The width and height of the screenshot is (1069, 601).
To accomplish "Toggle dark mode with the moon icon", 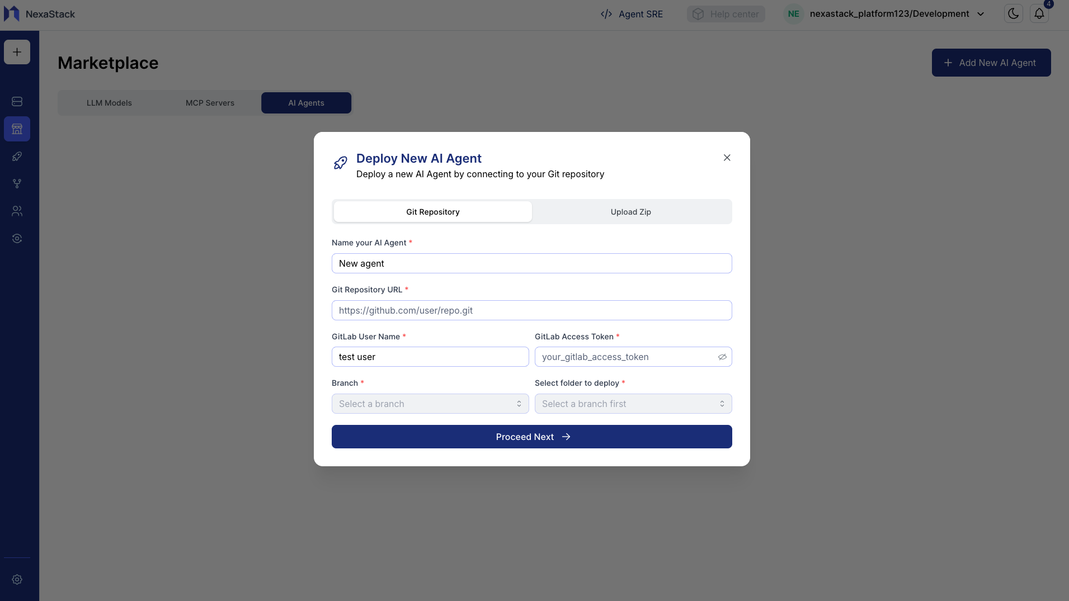I will [1013, 13].
